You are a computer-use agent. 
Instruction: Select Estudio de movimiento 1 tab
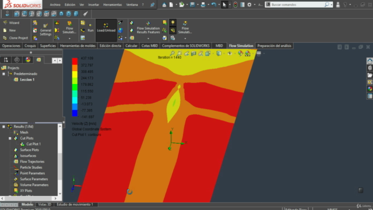[x=75, y=205]
